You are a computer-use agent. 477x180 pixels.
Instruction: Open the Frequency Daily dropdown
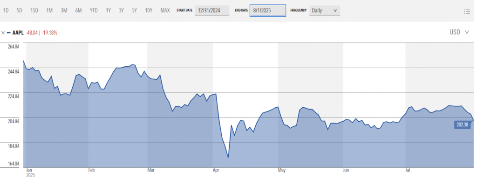click(325, 10)
